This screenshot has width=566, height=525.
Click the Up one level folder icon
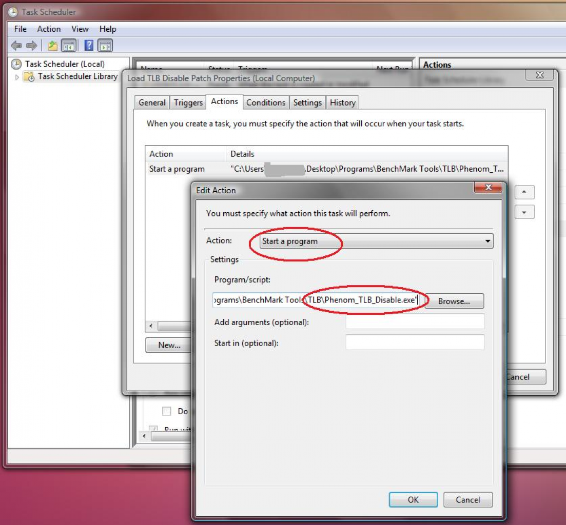click(x=53, y=46)
